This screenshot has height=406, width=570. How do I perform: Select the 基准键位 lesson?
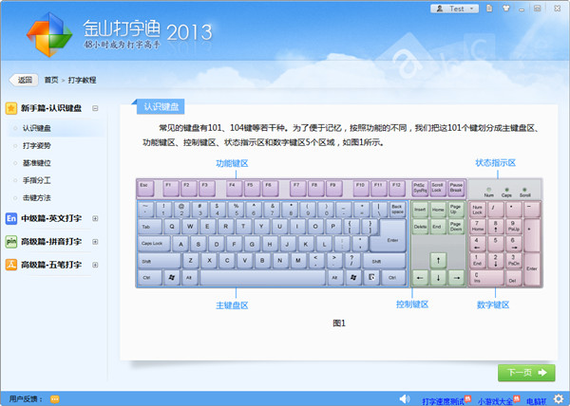pyautogui.click(x=37, y=162)
